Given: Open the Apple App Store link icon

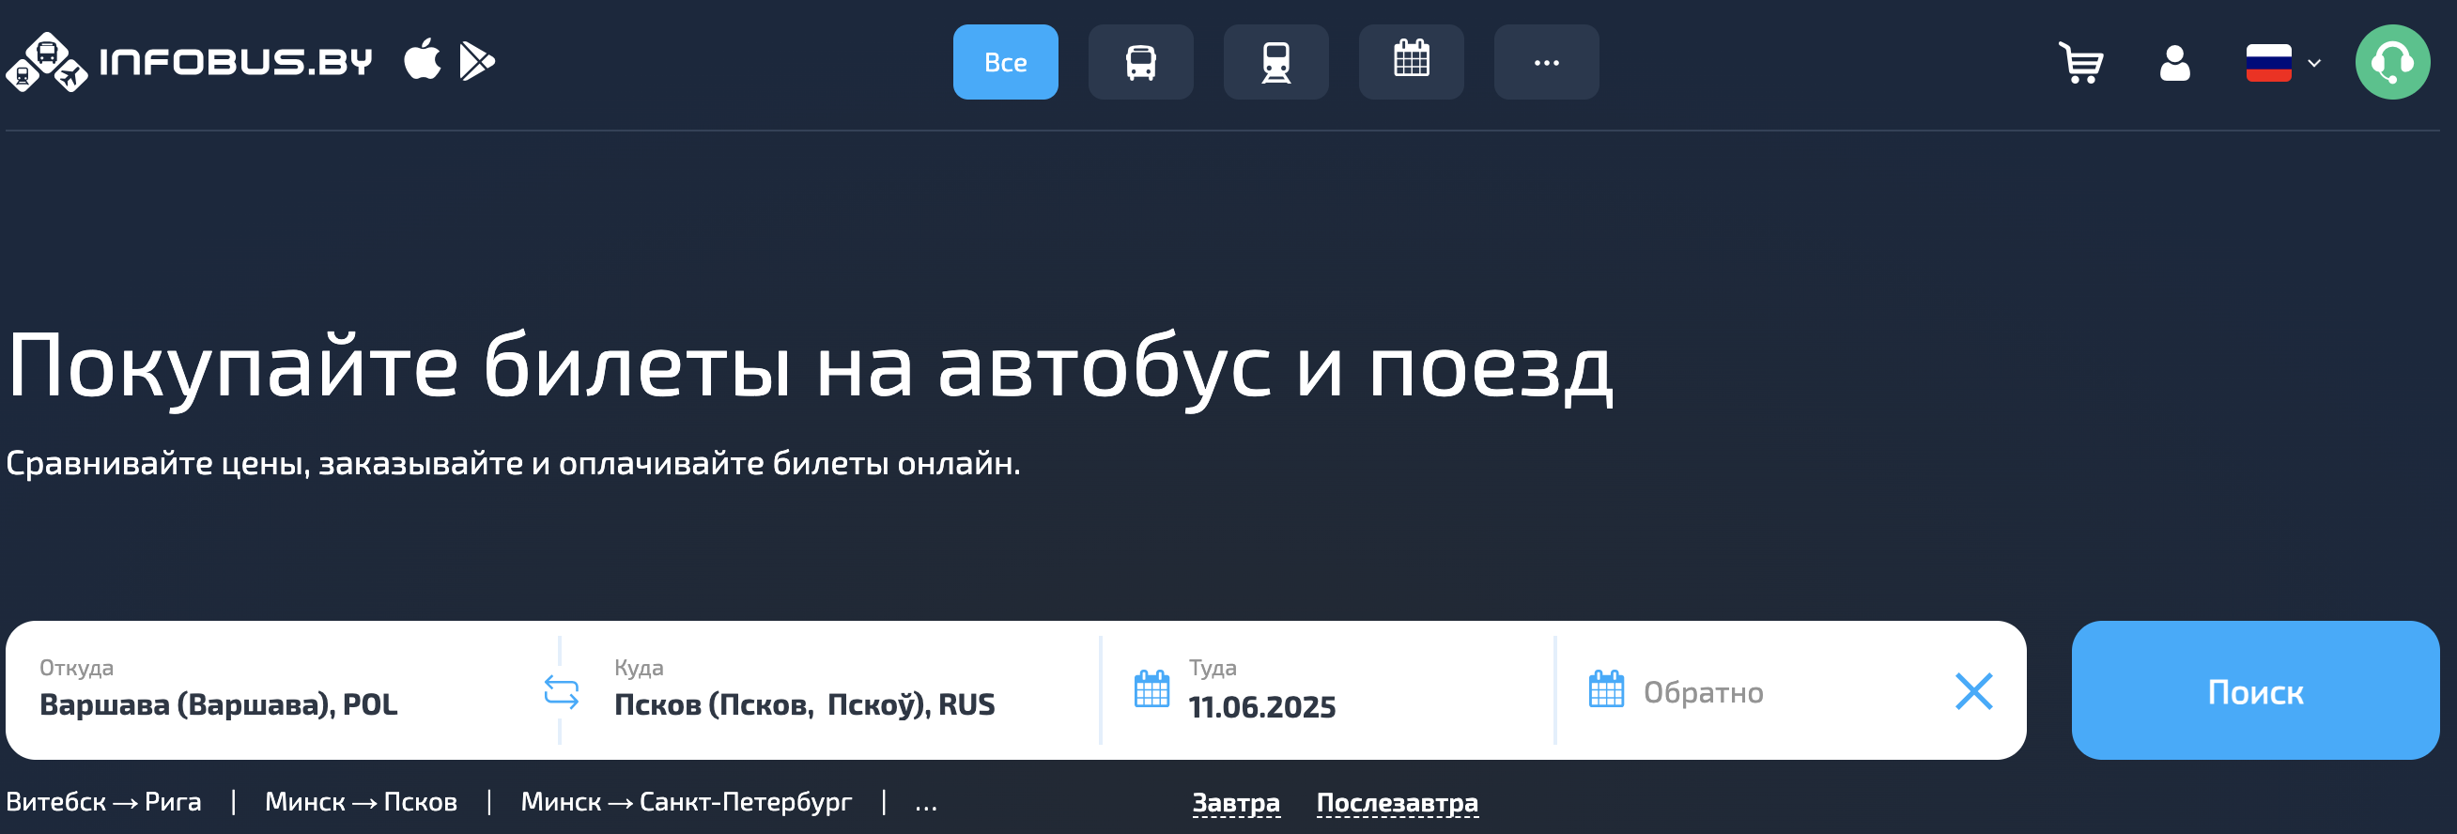Looking at the screenshot, I should click(422, 60).
